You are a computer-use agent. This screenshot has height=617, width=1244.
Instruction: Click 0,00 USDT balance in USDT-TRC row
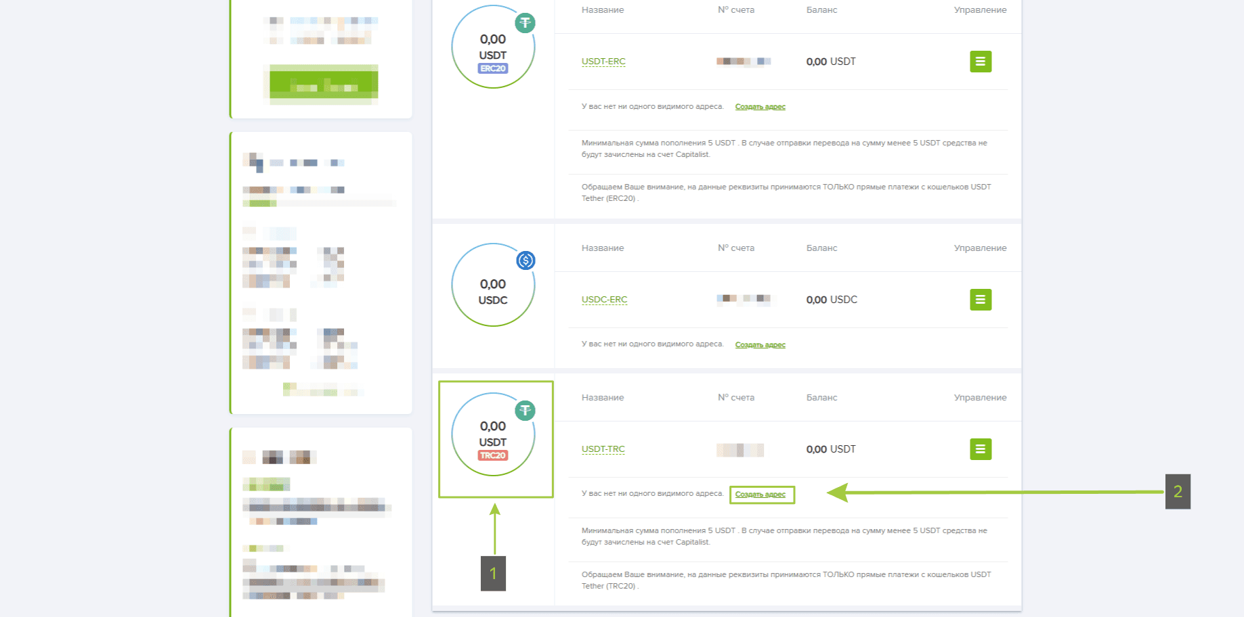click(831, 449)
